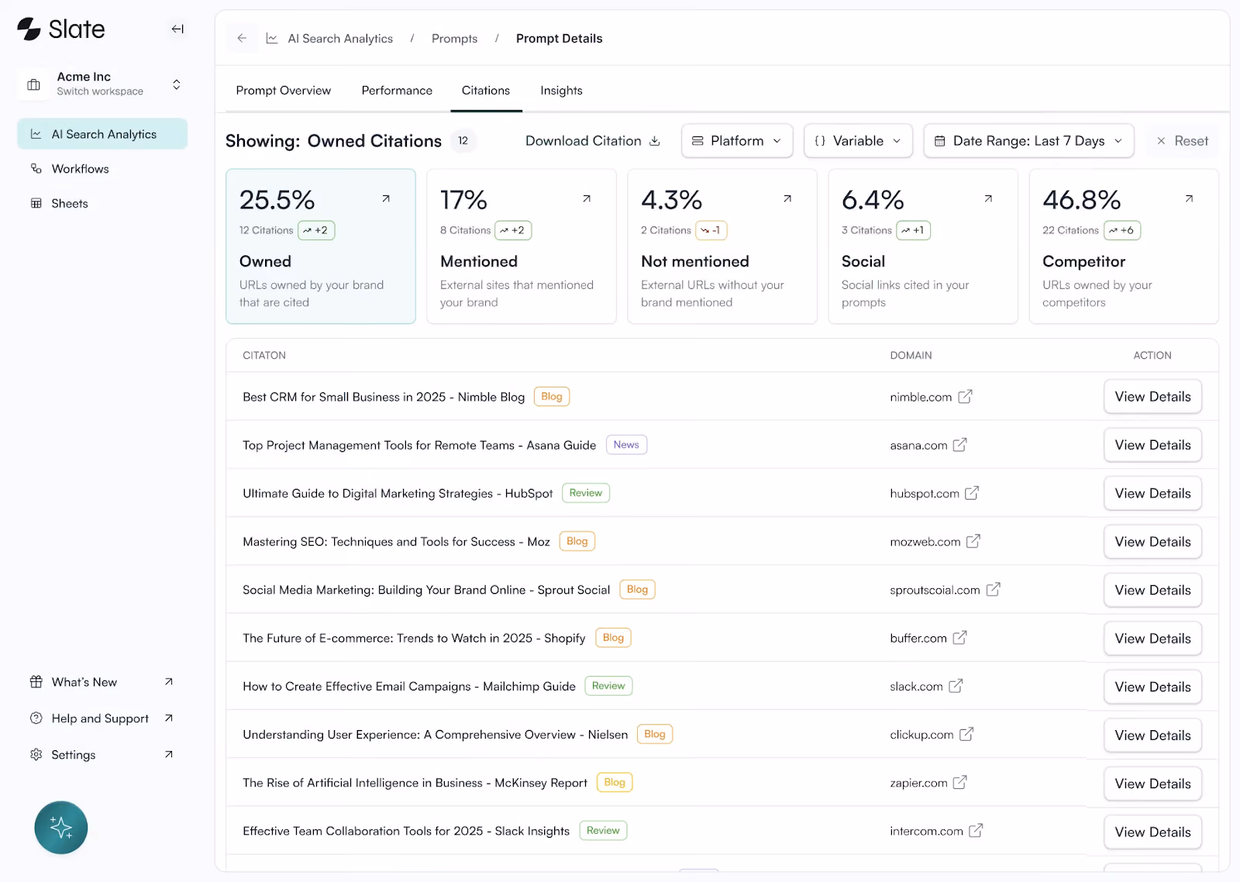Open external link icon next to nimble.com

[x=965, y=397]
